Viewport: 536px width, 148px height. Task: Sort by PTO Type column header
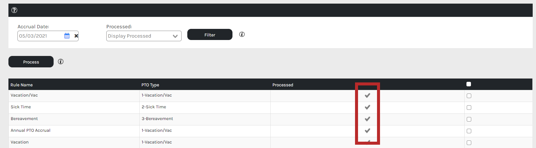(x=150, y=85)
